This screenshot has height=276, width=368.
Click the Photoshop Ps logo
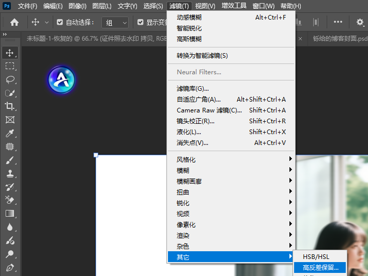(7, 6)
